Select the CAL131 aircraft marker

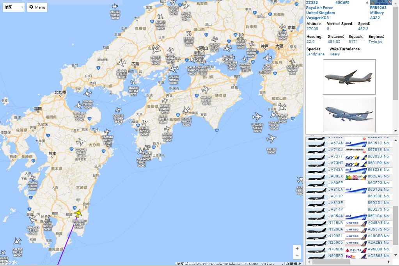(156, 49)
